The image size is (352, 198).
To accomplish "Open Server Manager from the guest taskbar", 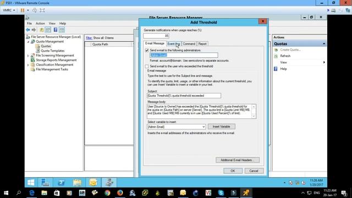I will coord(45,183).
